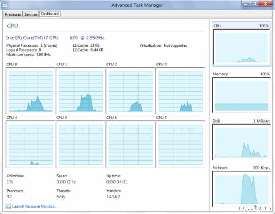Click L2 Cache: 6144 KB text
Screen dimensions: 275x214
pyautogui.click(x=88, y=50)
